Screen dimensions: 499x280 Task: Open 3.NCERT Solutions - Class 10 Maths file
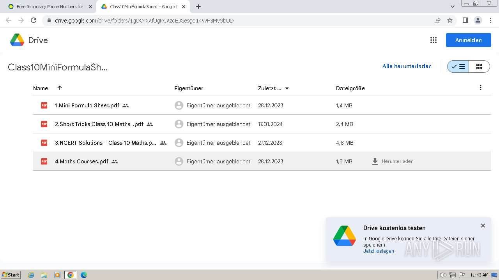[106, 143]
